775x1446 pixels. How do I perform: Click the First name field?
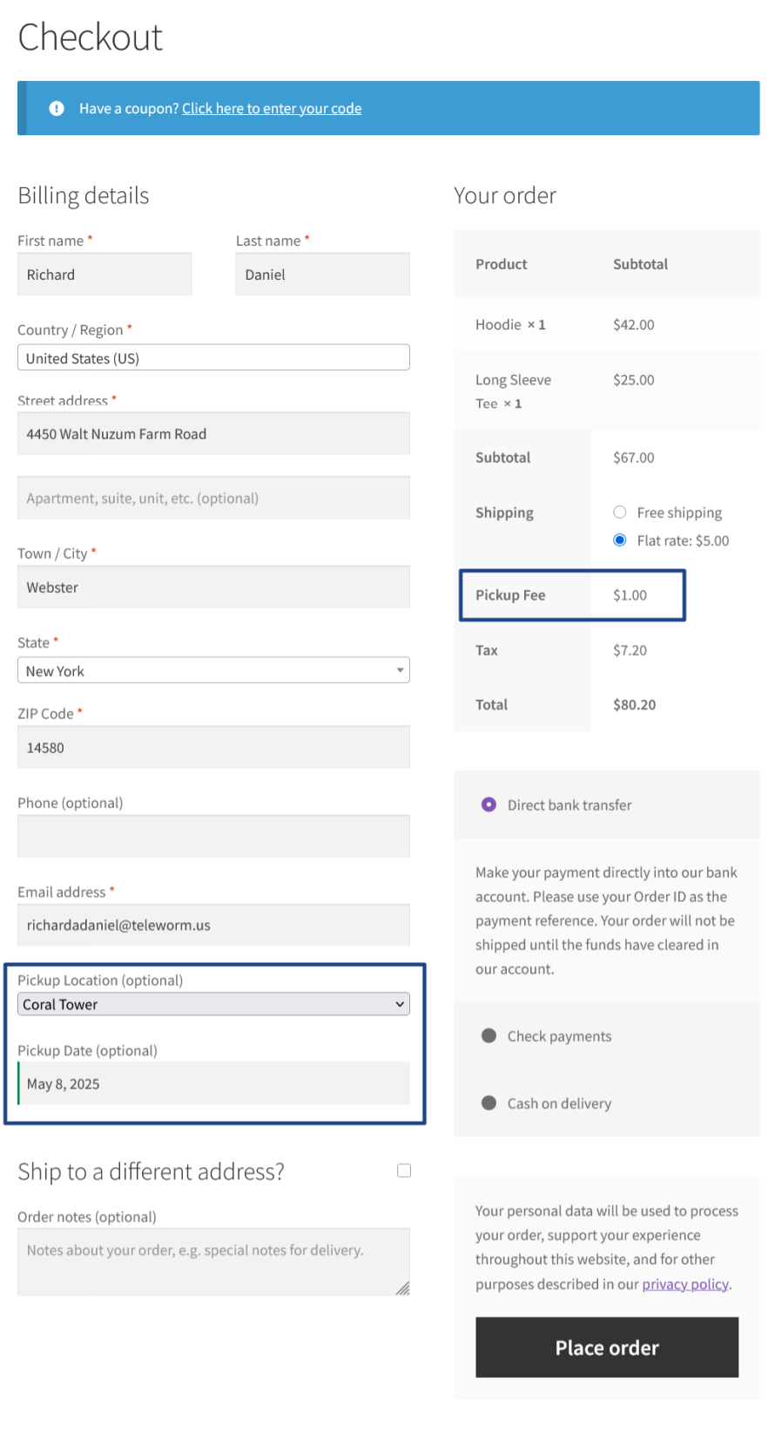click(x=104, y=275)
